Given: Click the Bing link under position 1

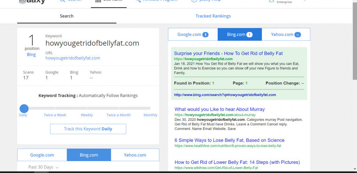Looking at the screenshot, I should point(31,54).
